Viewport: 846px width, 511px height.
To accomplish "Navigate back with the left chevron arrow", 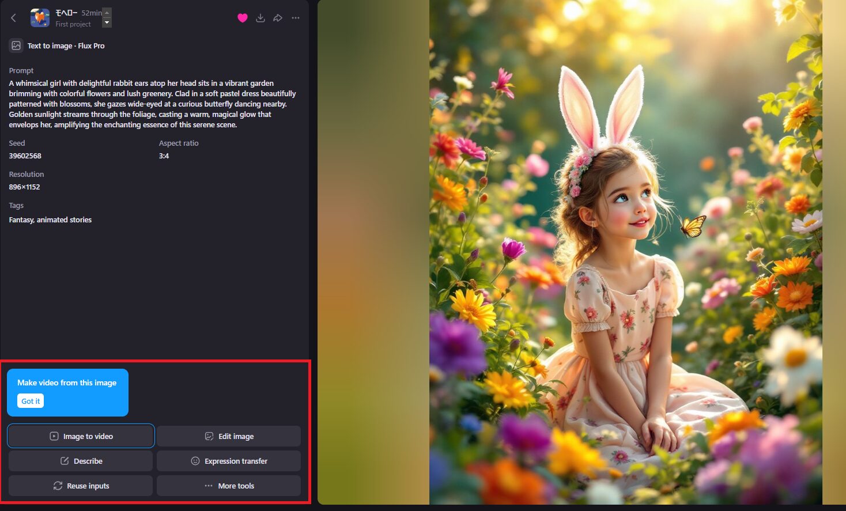I will click(13, 17).
